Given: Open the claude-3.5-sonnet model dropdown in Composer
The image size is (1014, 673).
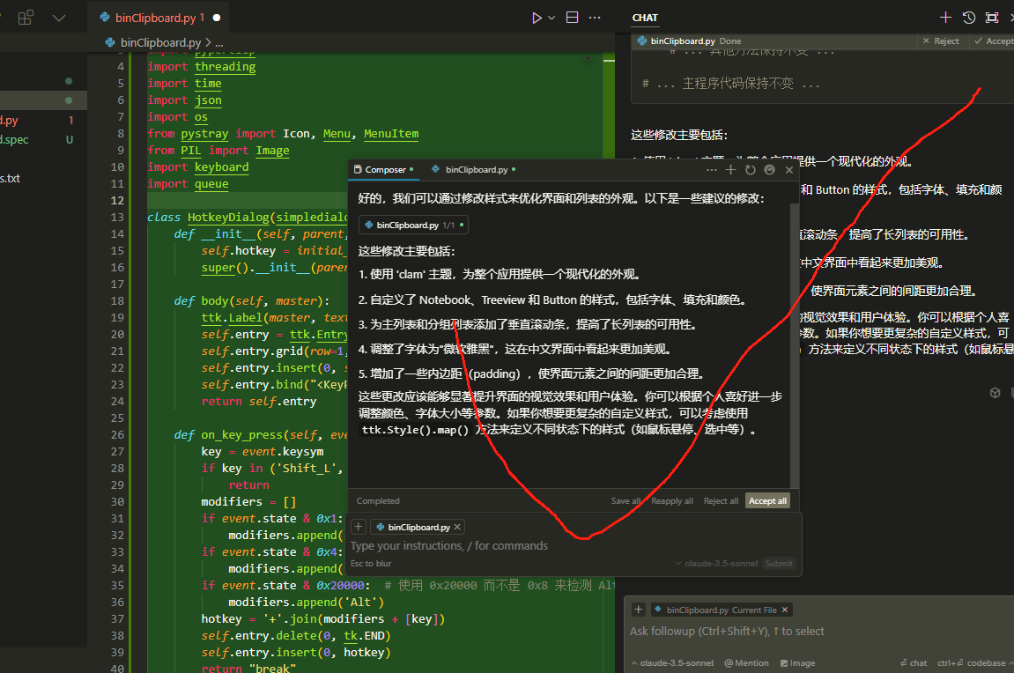Looking at the screenshot, I should [x=716, y=563].
